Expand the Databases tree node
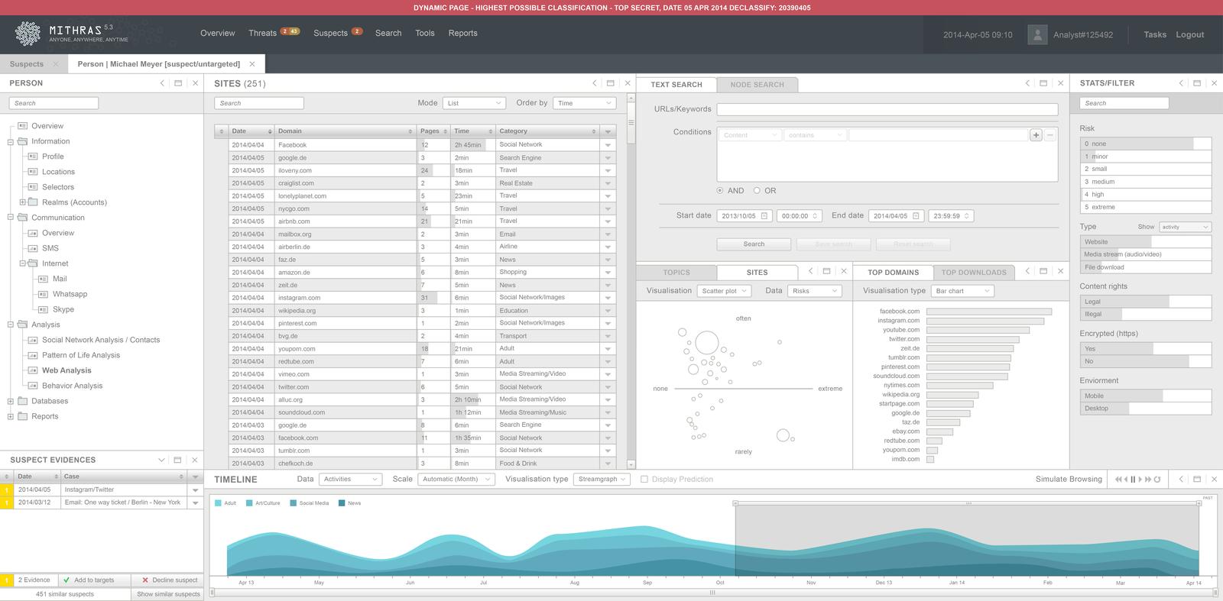 pos(11,401)
